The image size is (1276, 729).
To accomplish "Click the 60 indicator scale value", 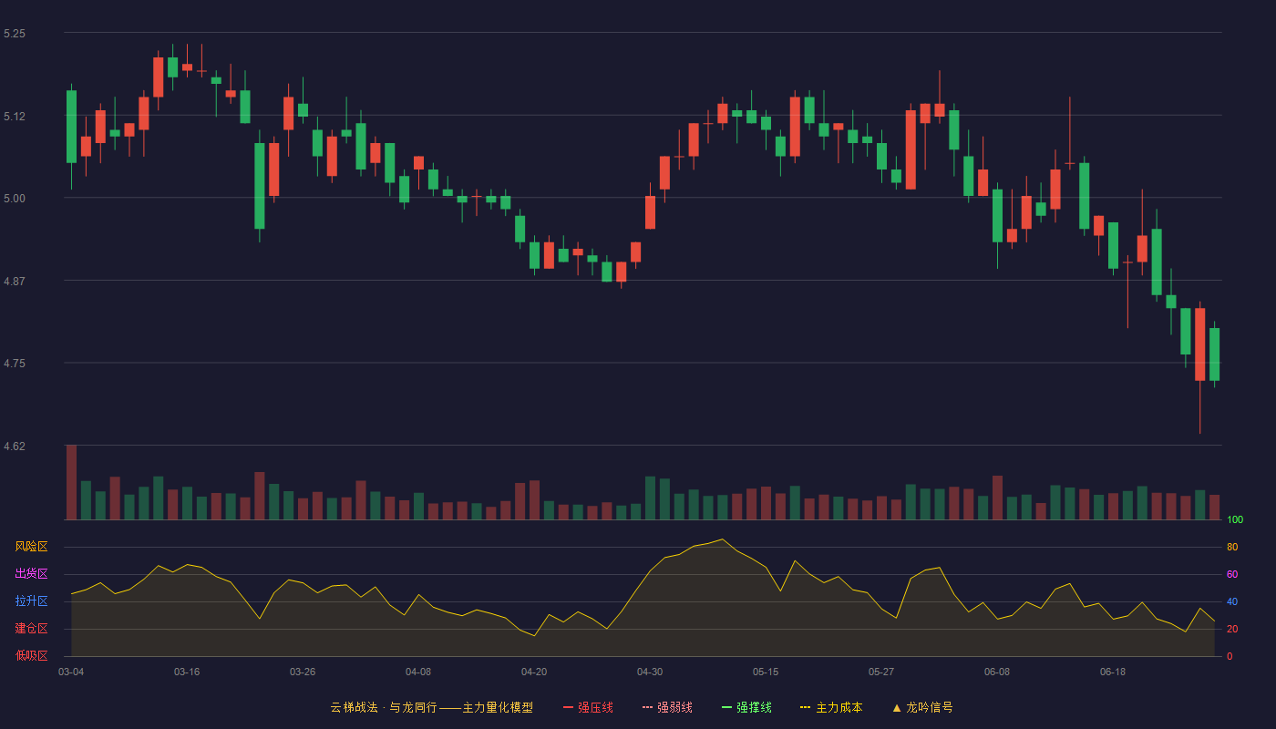I will pos(1232,574).
